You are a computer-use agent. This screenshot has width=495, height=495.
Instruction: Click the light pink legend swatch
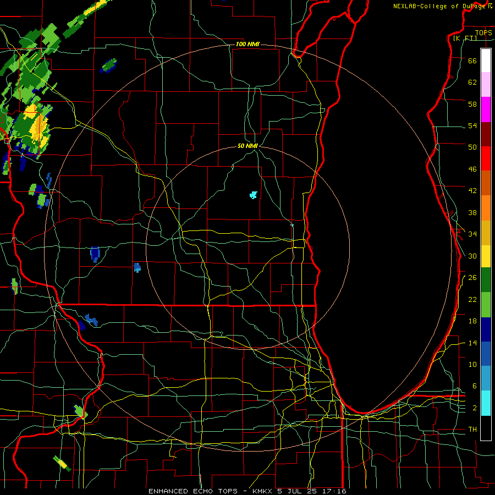(486, 85)
